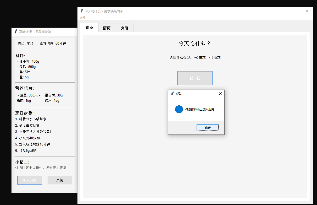Screen dimensions: 317x205
Task: Click step 6 加盐5g调味
Action: 26,150
